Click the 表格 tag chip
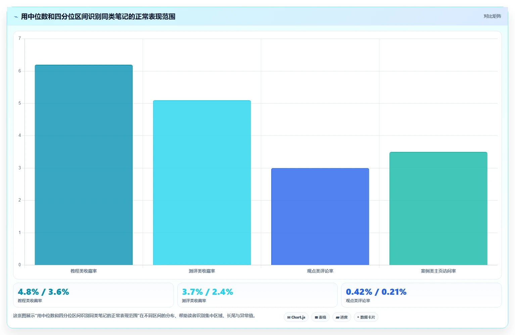Viewport: 515px width, 335px height. tap(320, 317)
